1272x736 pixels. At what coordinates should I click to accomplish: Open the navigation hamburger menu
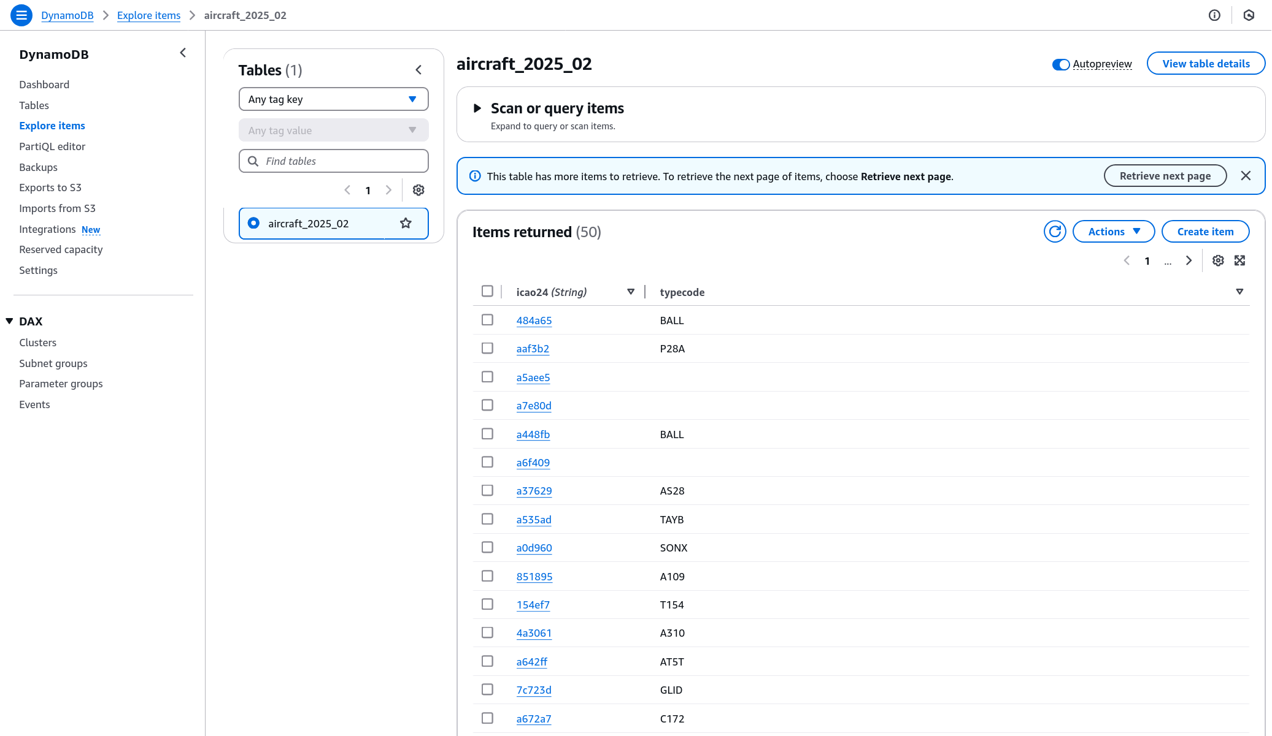[21, 15]
